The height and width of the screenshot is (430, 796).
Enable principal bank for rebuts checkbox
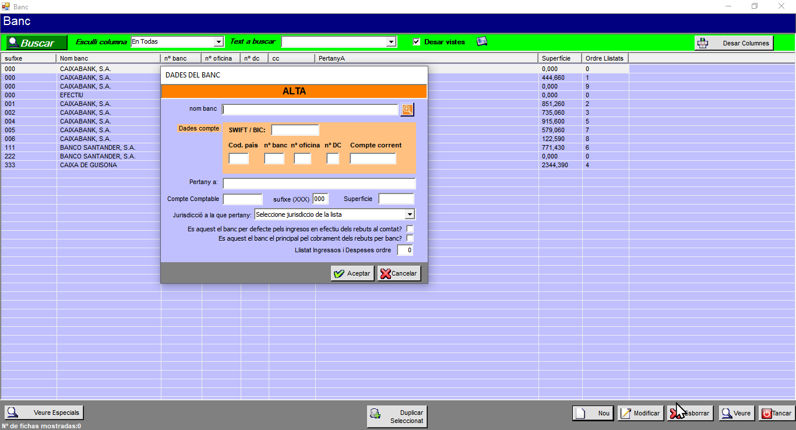coord(410,238)
